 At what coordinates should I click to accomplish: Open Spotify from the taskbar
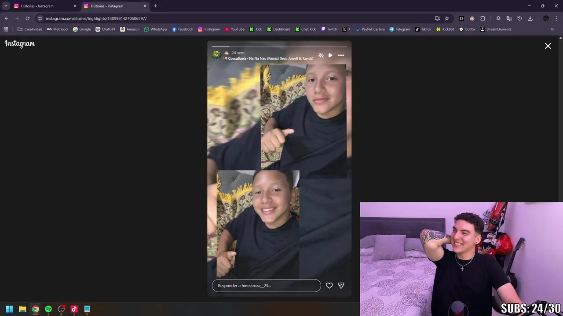[x=48, y=309]
